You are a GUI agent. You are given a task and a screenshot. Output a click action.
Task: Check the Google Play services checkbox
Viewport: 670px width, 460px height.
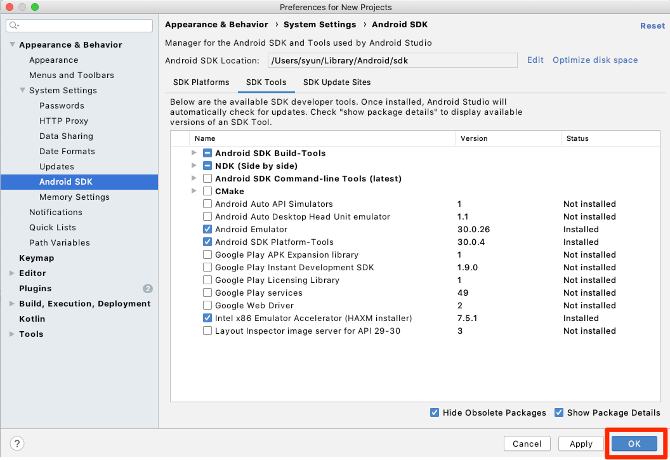click(207, 292)
